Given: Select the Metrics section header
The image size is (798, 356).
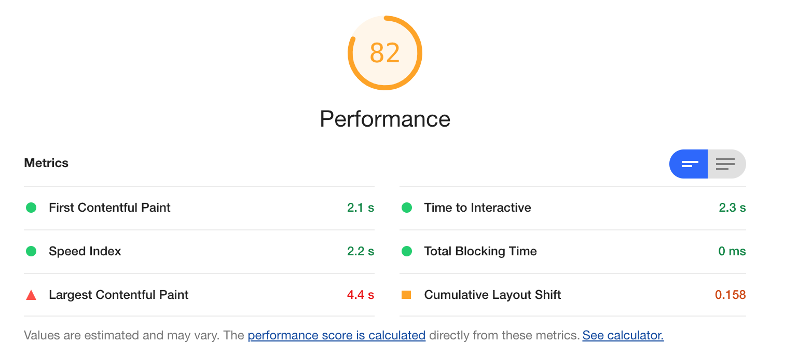Looking at the screenshot, I should point(46,162).
